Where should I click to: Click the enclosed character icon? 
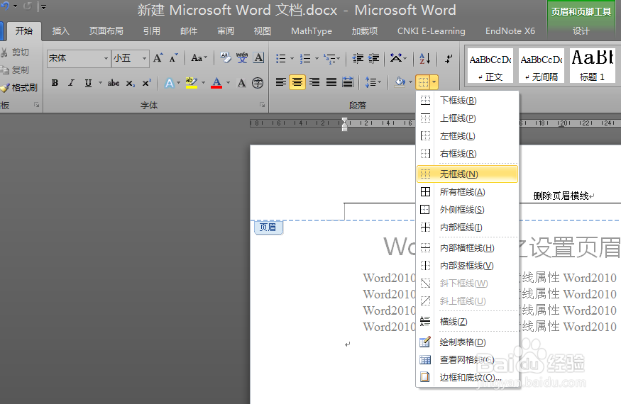pyautogui.click(x=258, y=83)
